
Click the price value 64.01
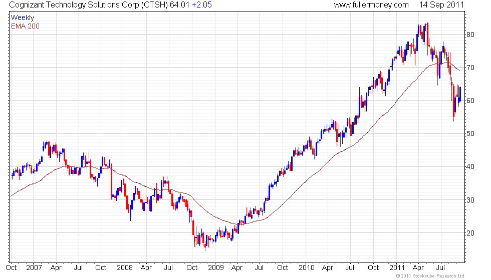[180, 5]
